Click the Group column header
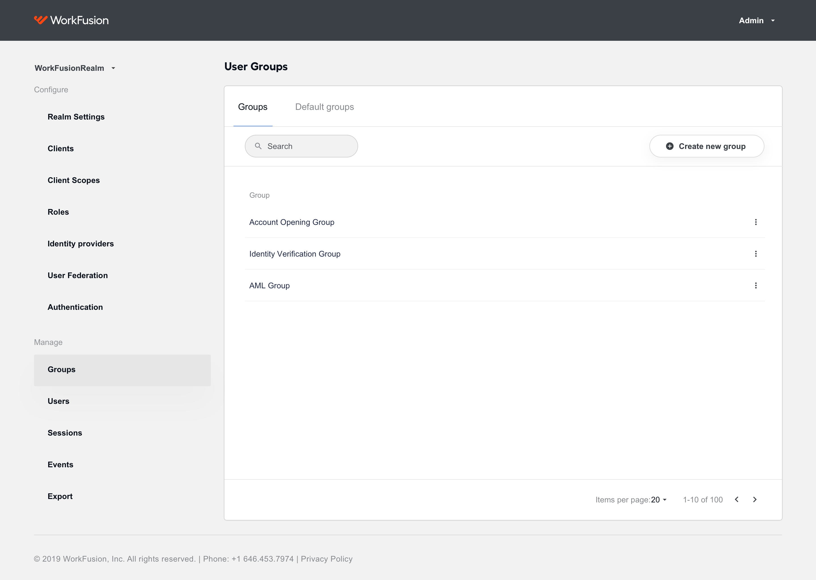 [x=259, y=195]
